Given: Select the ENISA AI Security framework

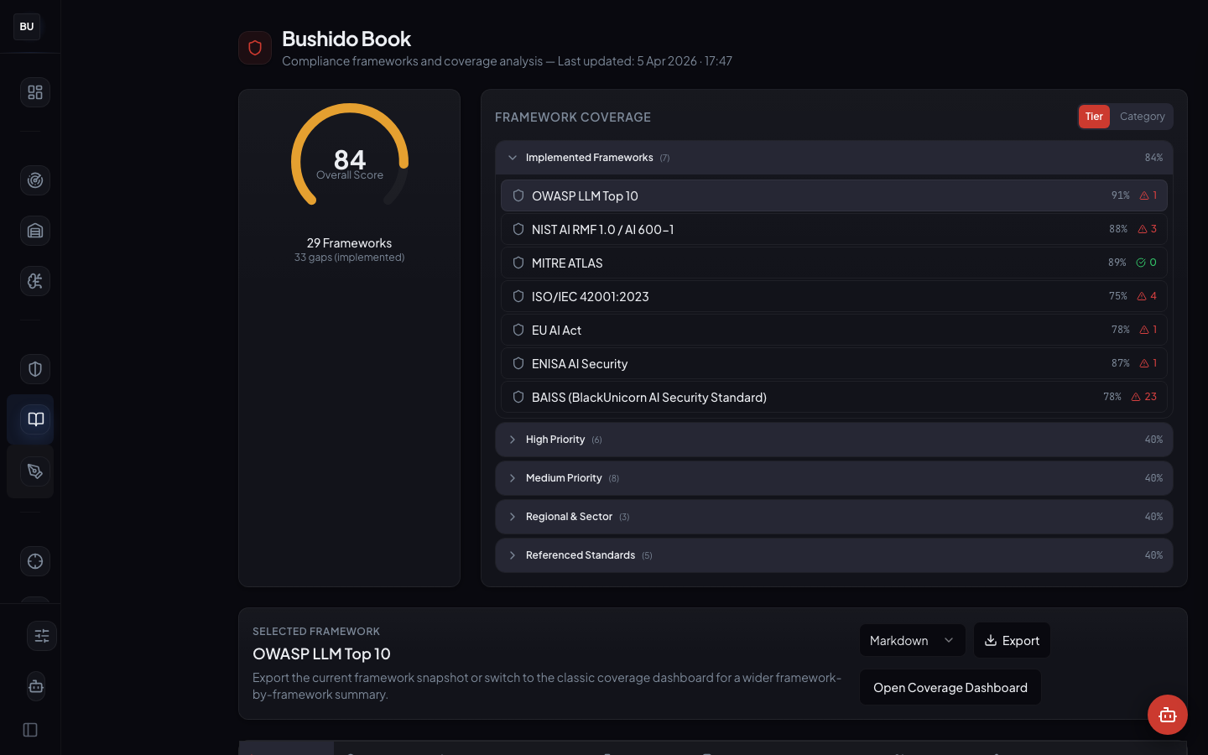Looking at the screenshot, I should click(834, 363).
